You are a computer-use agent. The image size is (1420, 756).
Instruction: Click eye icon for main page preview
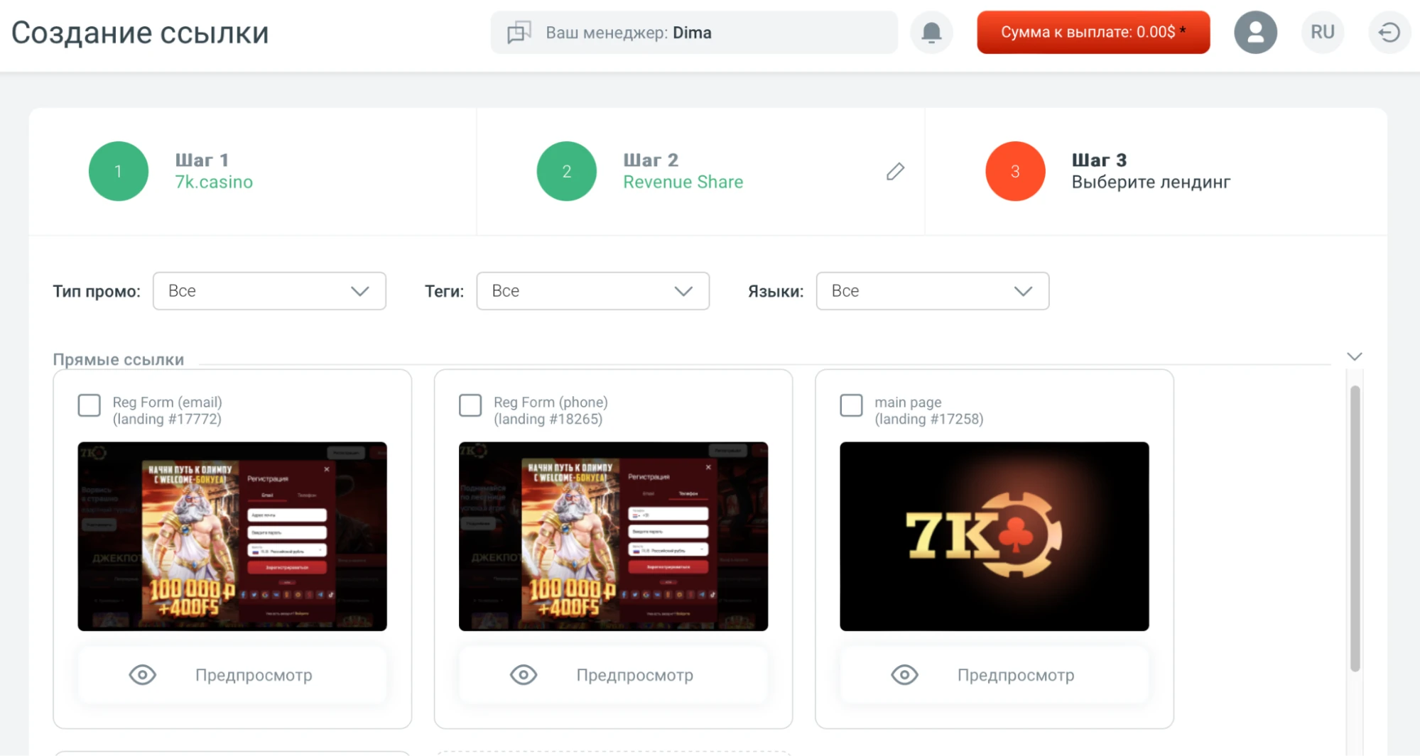coord(904,674)
